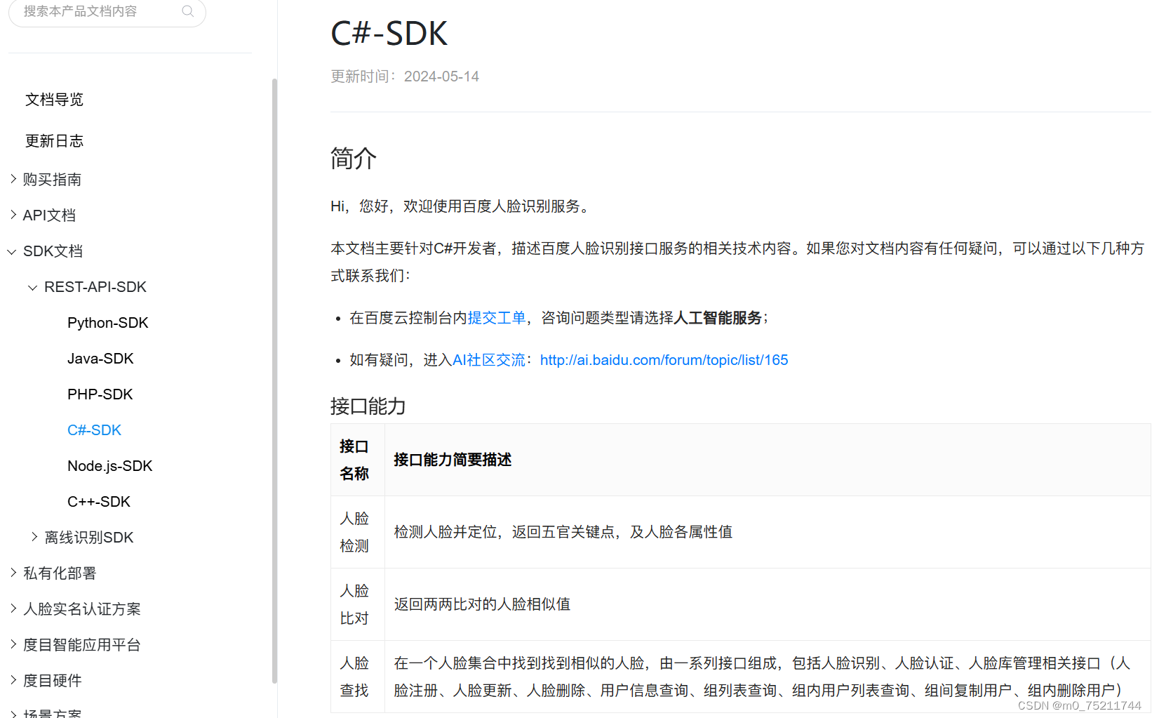The height and width of the screenshot is (718, 1152).
Task: Click the 提交工单 link
Action: (x=496, y=317)
